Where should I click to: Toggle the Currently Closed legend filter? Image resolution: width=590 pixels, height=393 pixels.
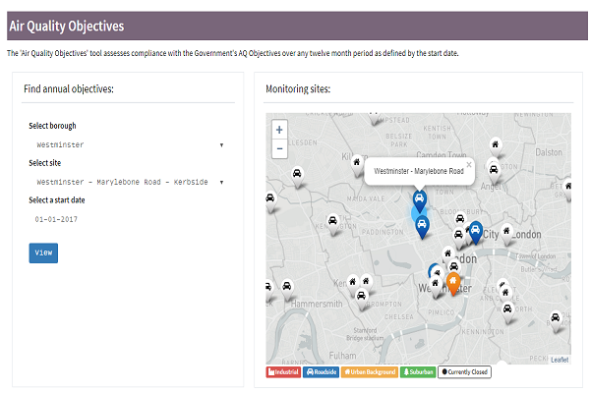[x=464, y=372]
